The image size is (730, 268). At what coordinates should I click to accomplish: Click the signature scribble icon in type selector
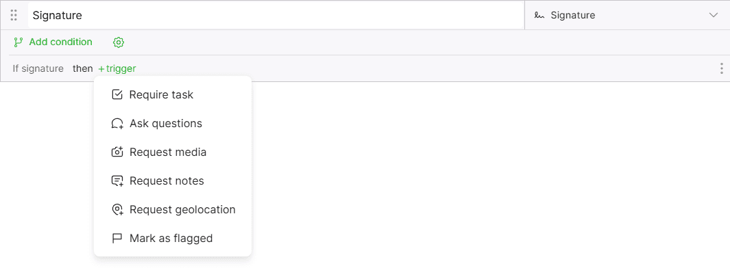(540, 15)
